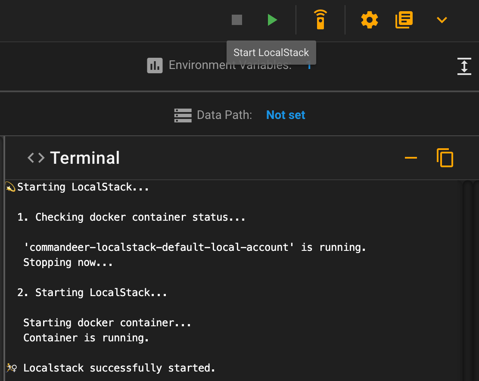The height and width of the screenshot is (381, 479).
Task: Start LocalStack with the green play button
Action: 272,20
